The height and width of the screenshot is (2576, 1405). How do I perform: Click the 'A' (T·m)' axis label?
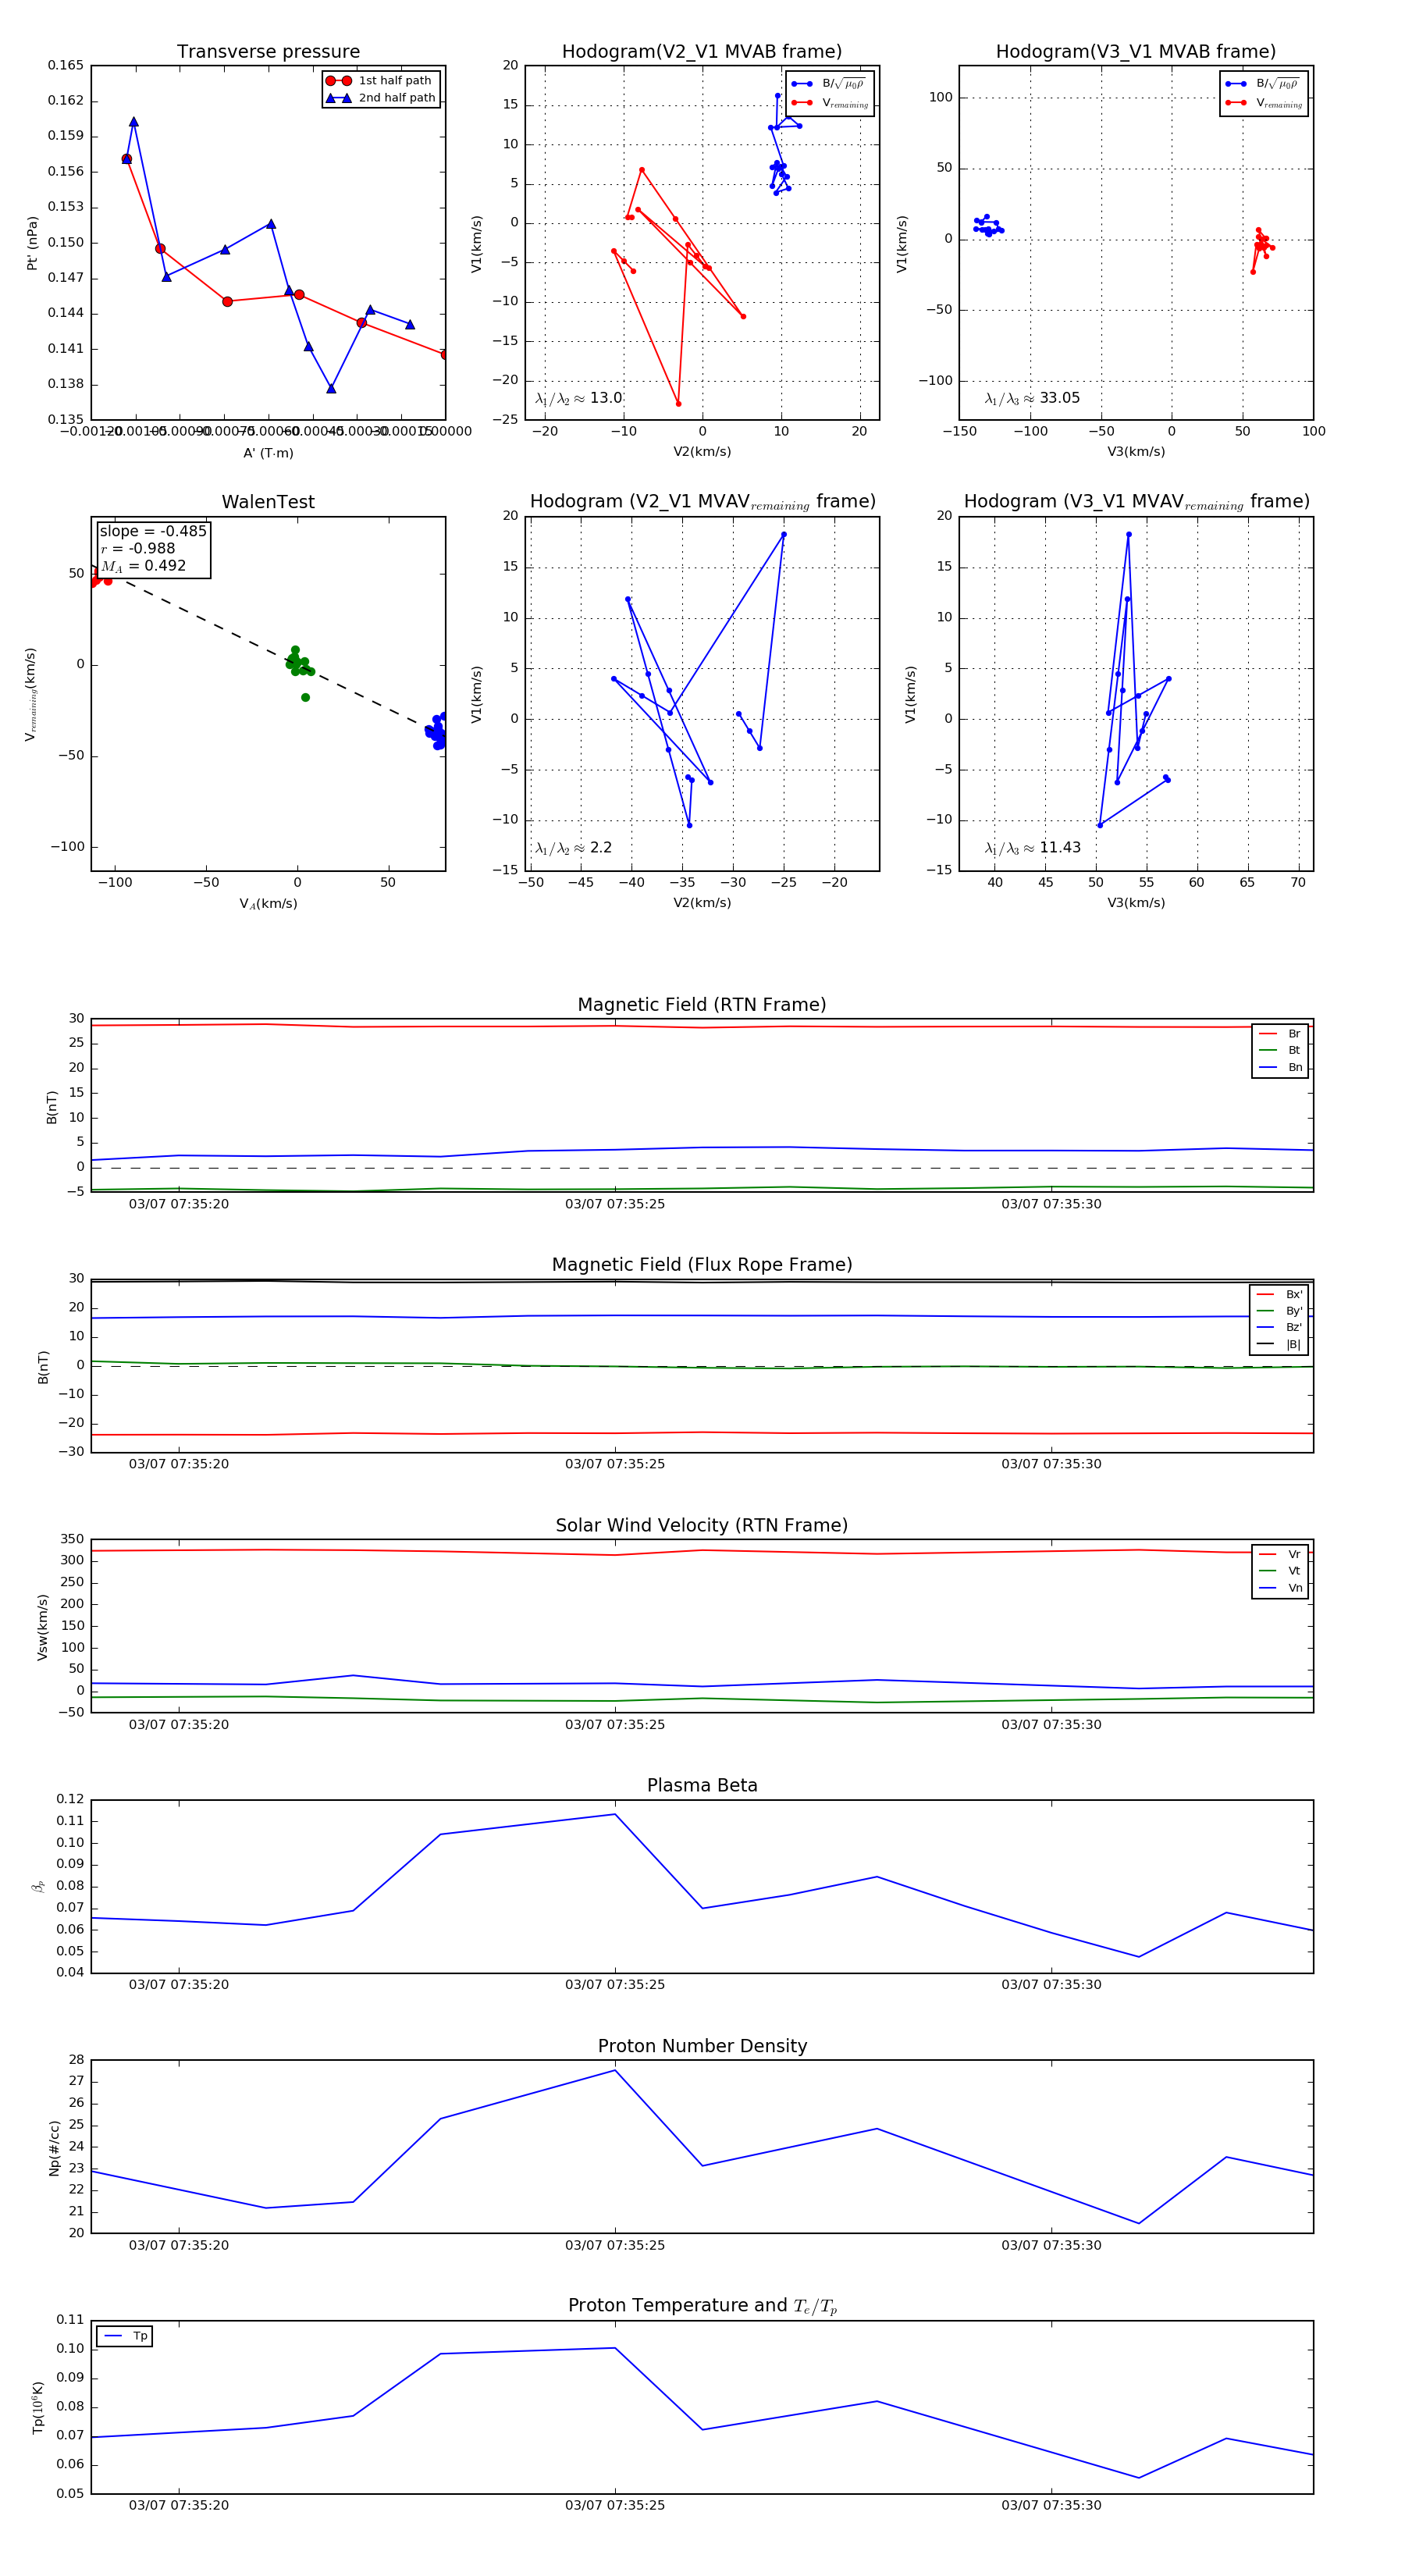pyautogui.click(x=268, y=454)
